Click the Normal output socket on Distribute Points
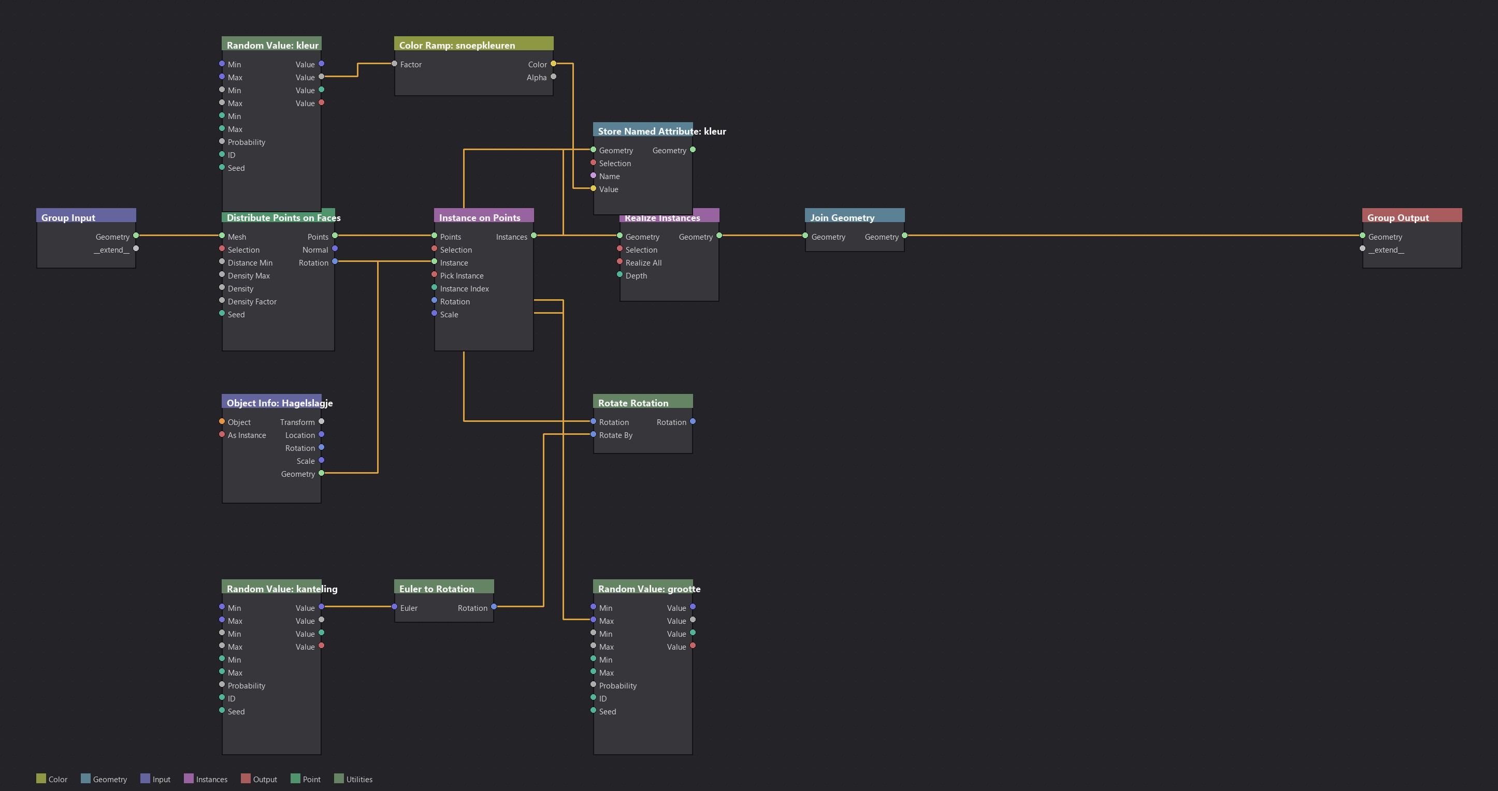Viewport: 1498px width, 791px height. 335,249
